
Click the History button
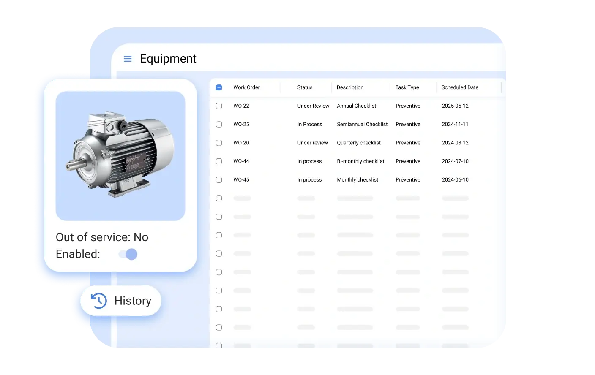pyautogui.click(x=121, y=301)
